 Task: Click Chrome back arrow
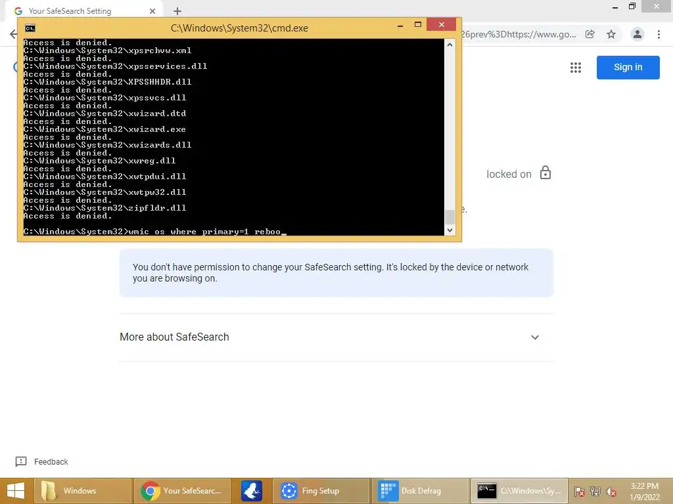[x=13, y=34]
